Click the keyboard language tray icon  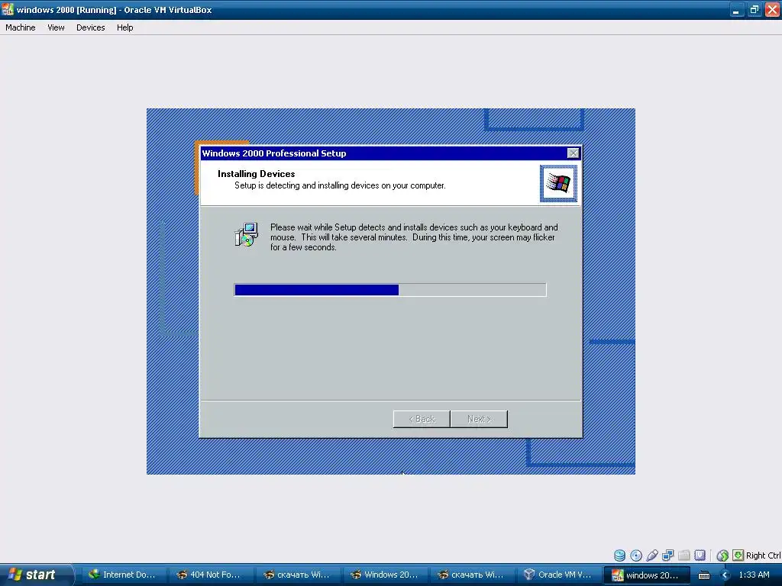703,575
